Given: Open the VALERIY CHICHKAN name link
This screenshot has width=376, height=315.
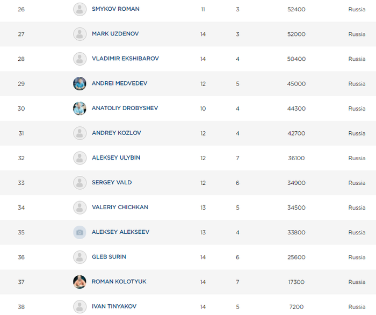Looking at the screenshot, I should tap(120, 207).
